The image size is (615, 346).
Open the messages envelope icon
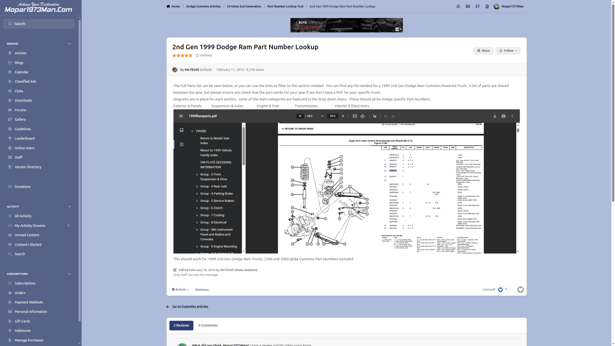(468, 7)
